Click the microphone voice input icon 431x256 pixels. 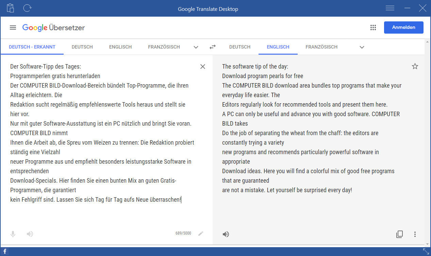coord(13,234)
